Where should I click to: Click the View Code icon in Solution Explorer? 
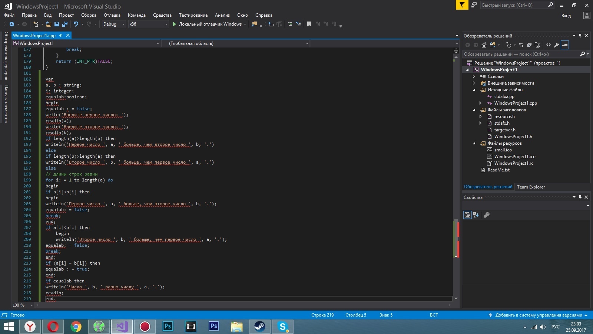tap(549, 45)
